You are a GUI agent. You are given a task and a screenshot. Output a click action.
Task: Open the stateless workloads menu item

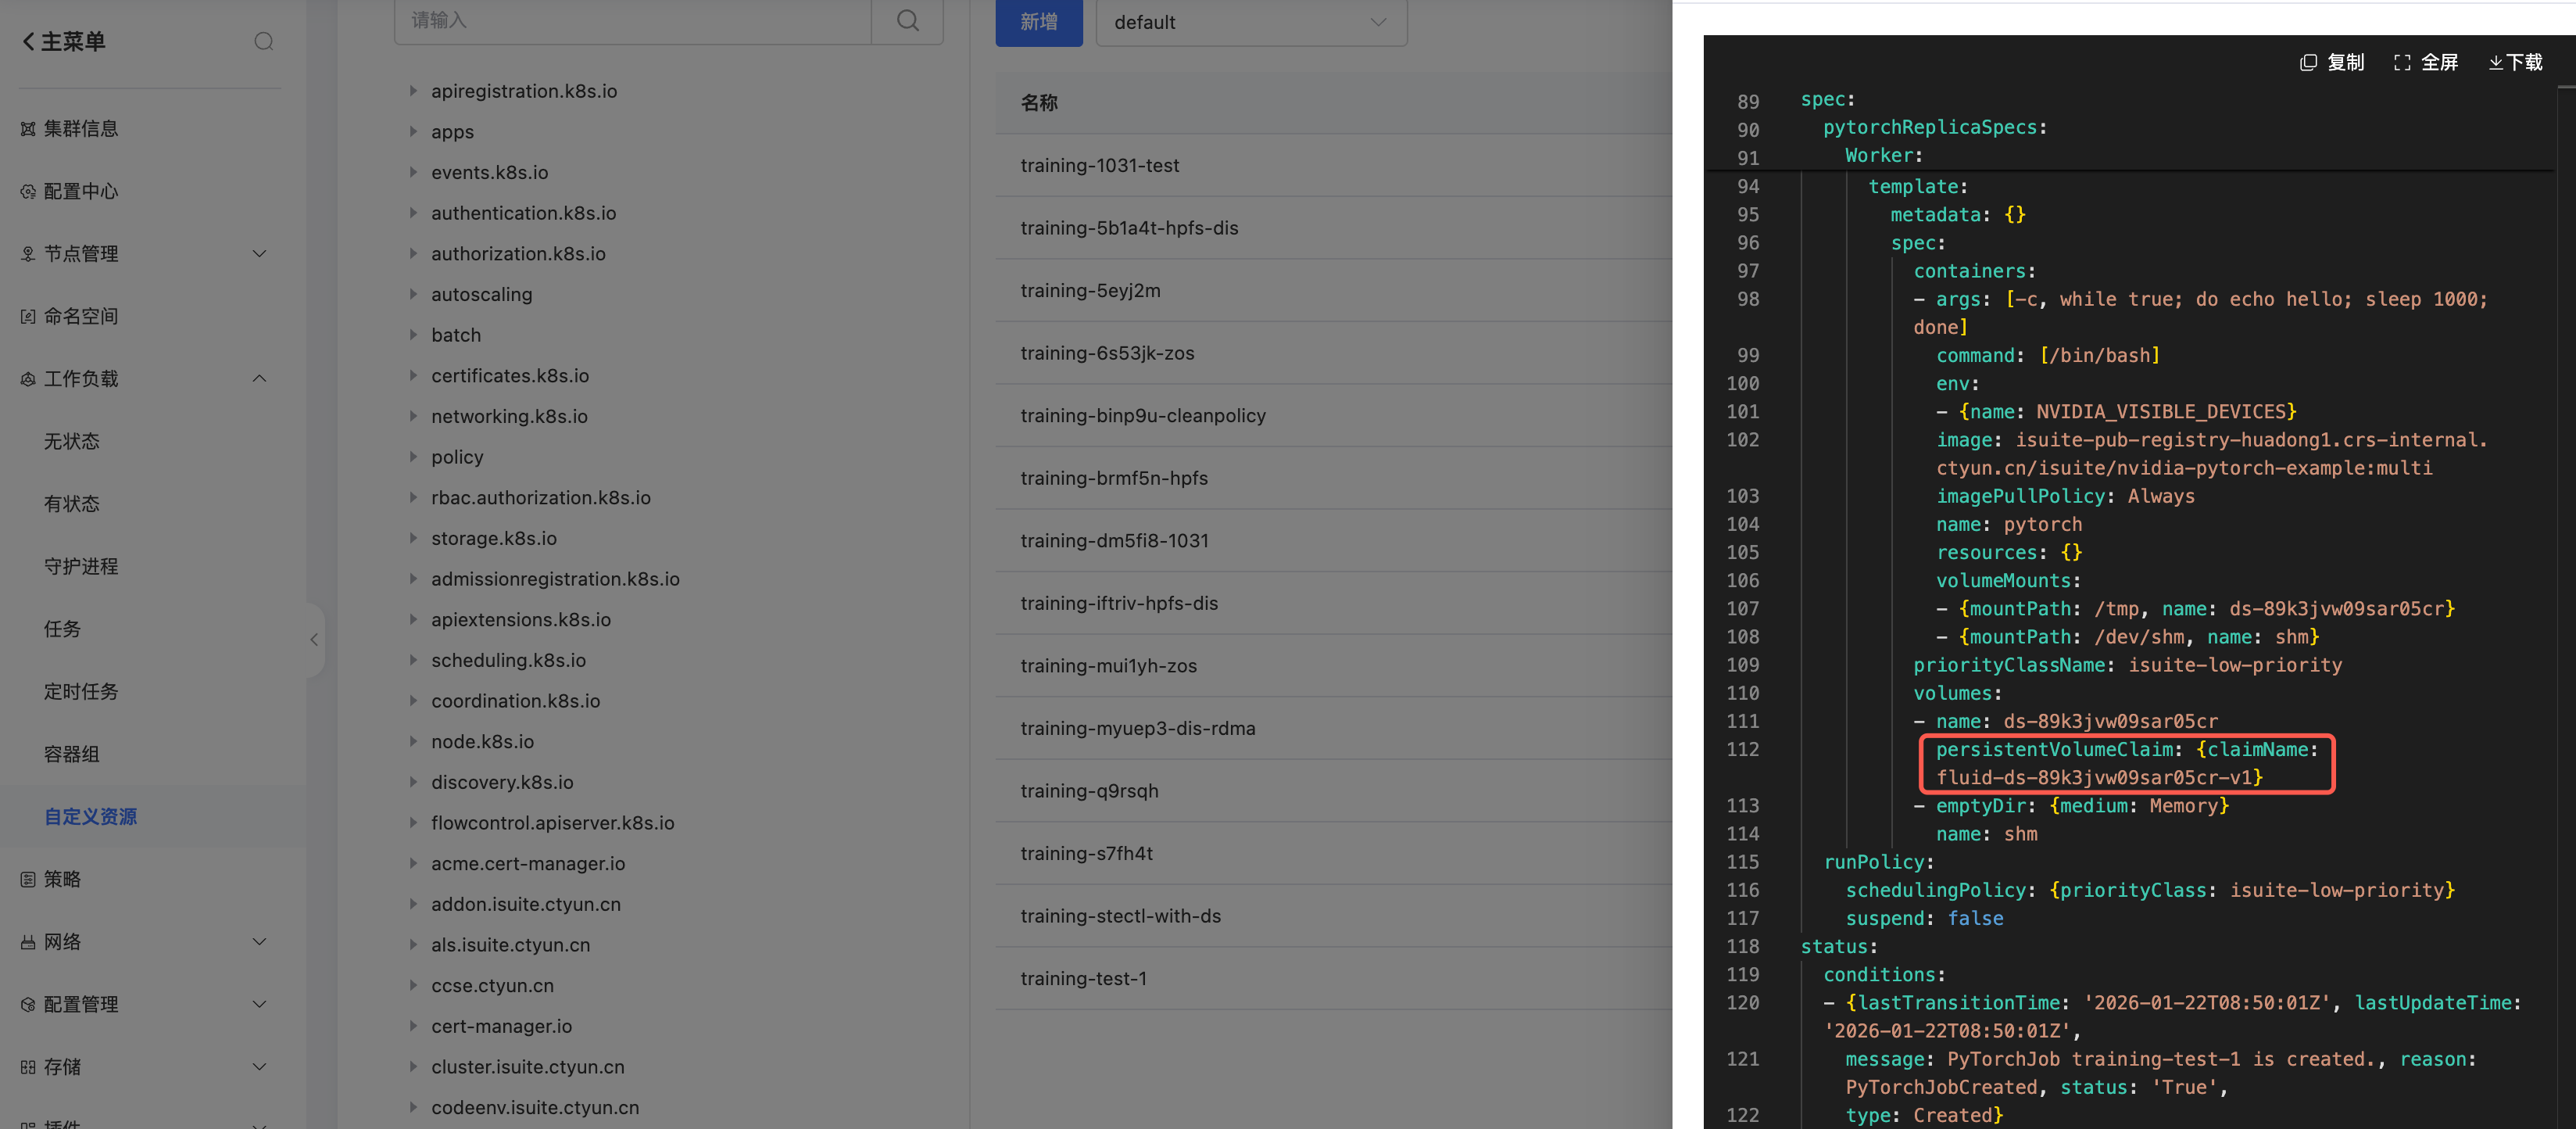click(x=71, y=441)
